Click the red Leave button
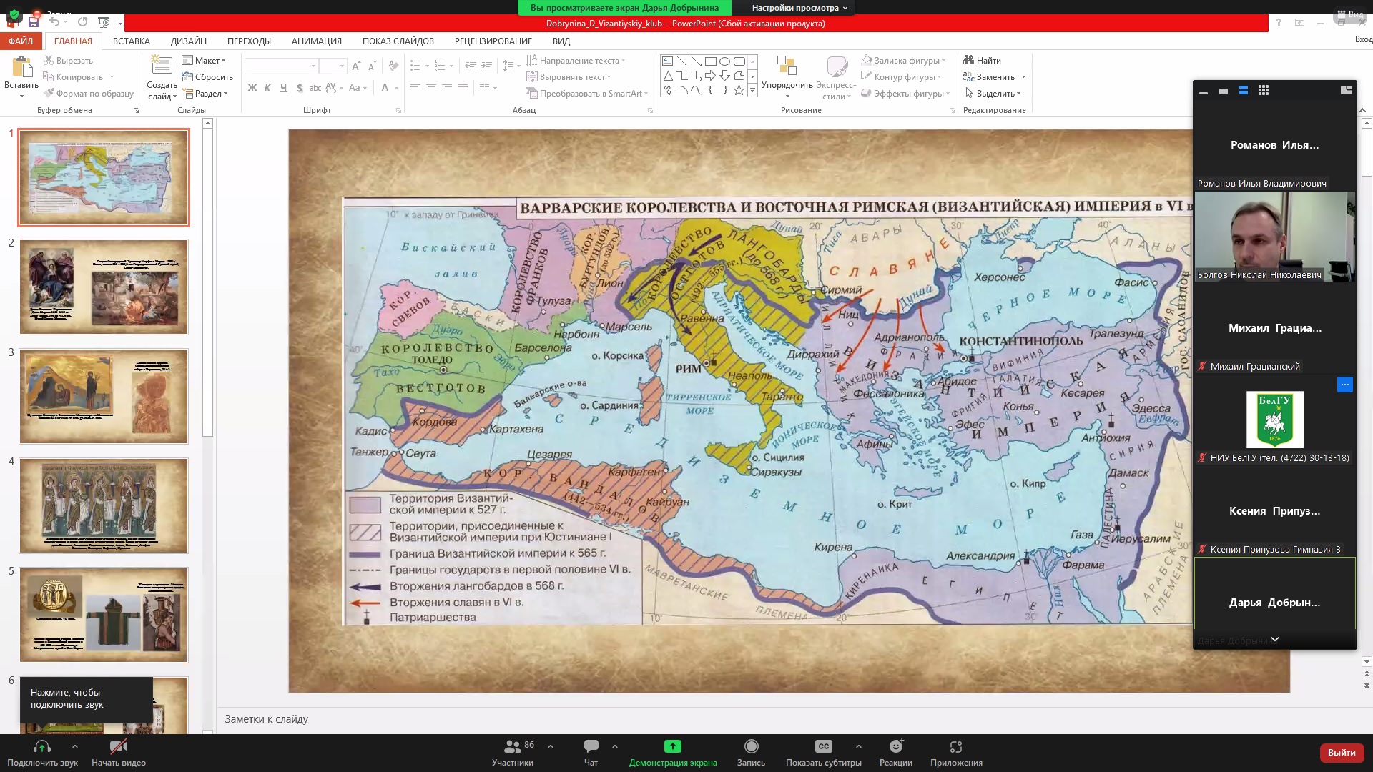 click(x=1341, y=752)
